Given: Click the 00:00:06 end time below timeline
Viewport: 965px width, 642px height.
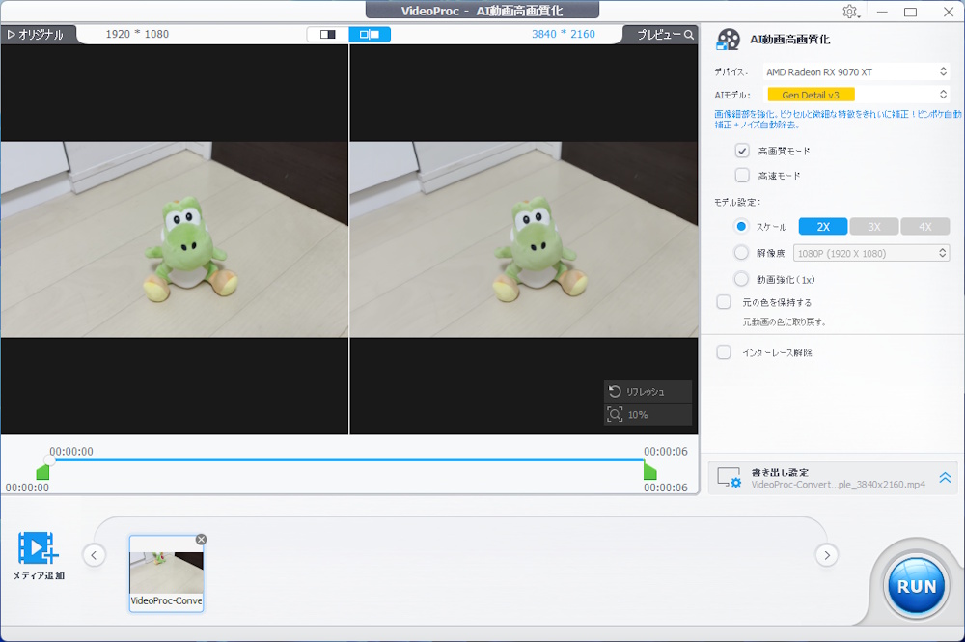Looking at the screenshot, I should tap(665, 488).
